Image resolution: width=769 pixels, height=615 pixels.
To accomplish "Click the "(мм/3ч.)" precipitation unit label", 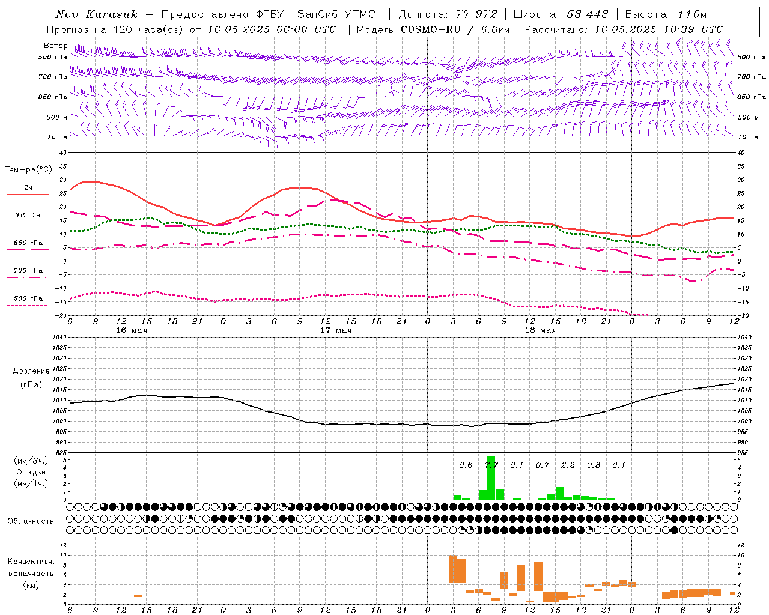I will [x=31, y=461].
